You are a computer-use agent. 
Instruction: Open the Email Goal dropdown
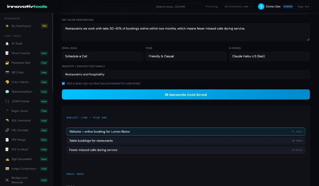(102, 56)
